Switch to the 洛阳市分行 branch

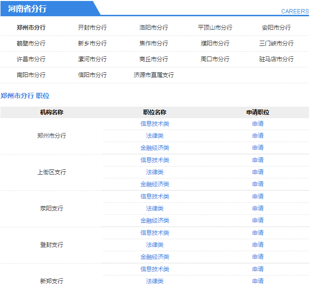tap(154, 28)
